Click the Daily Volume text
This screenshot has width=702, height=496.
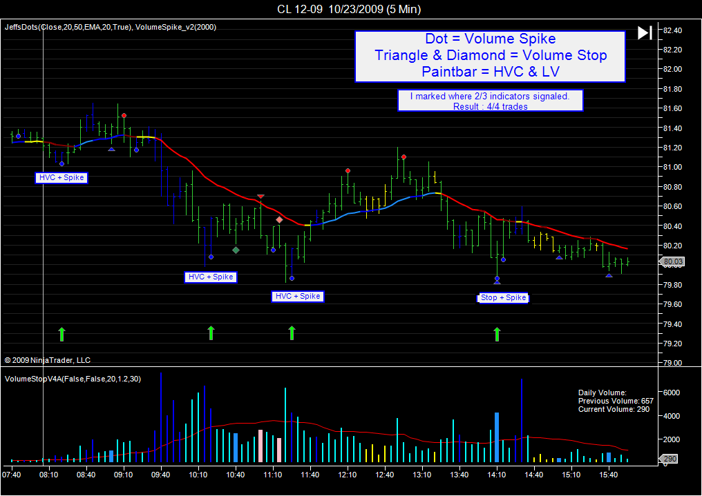click(x=603, y=393)
